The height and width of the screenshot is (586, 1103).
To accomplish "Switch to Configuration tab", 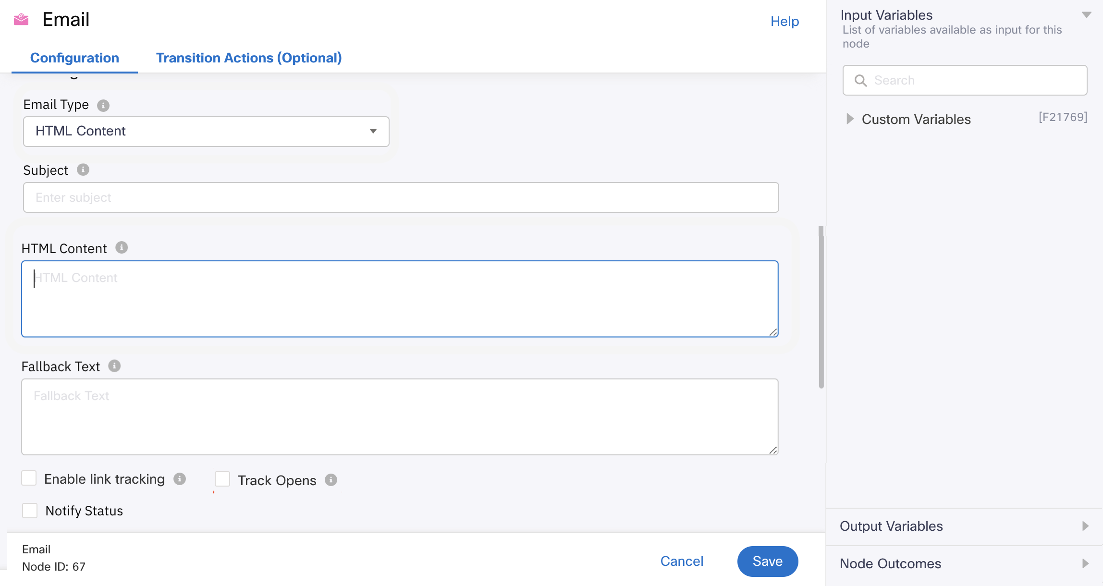I will [x=75, y=58].
